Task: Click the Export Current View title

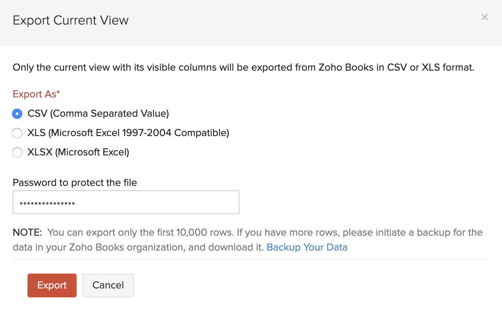Action: tap(71, 20)
